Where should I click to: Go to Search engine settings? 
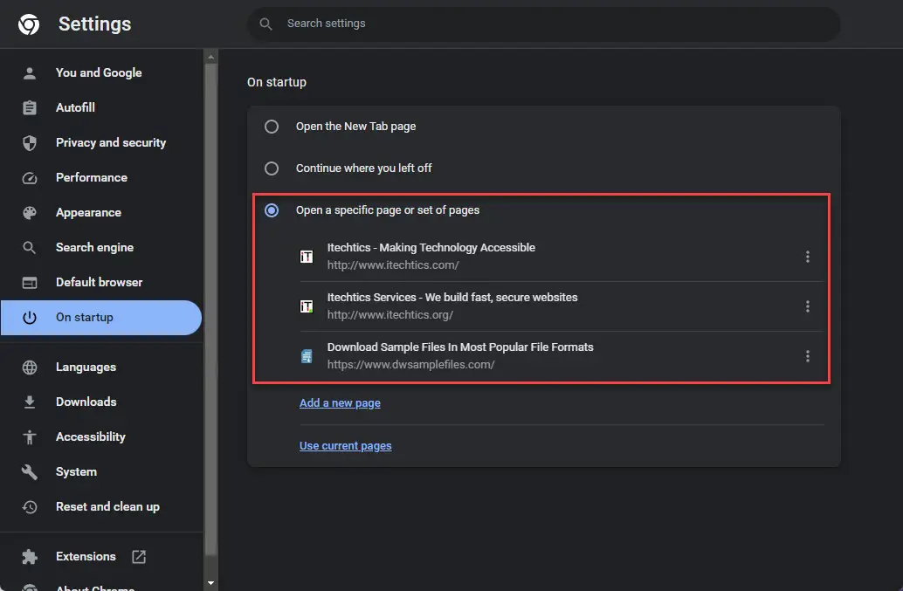[100, 247]
